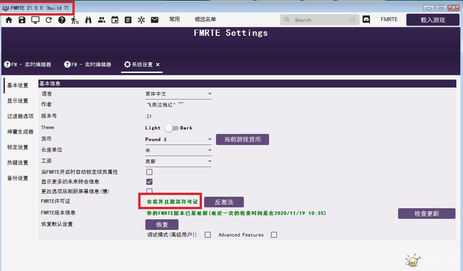Open the Help question mark icon
Viewport: 463px width, 271px height.
coord(62,20)
